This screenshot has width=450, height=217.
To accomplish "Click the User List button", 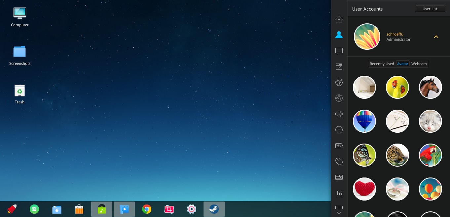I will tap(430, 9).
